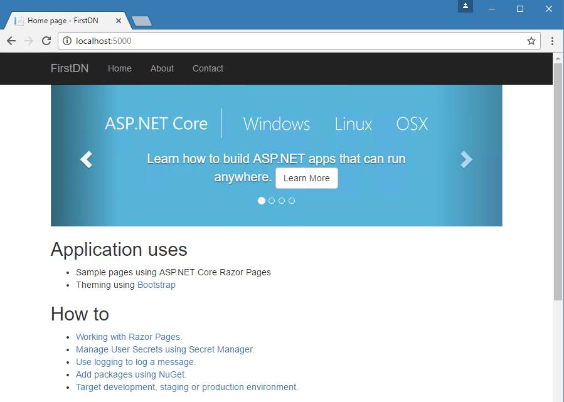Close the Home page - FirstDN tab
Viewport: 564px width, 402px height.
(x=119, y=21)
